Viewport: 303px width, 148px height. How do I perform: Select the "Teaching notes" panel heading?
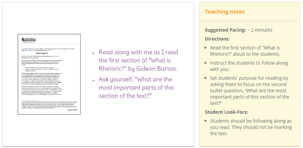(224, 12)
